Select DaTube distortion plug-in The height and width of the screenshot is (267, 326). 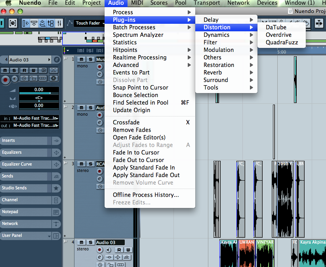point(282,27)
